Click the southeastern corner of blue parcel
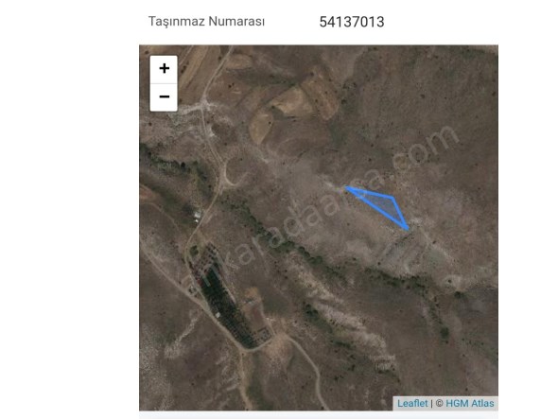 point(407,228)
